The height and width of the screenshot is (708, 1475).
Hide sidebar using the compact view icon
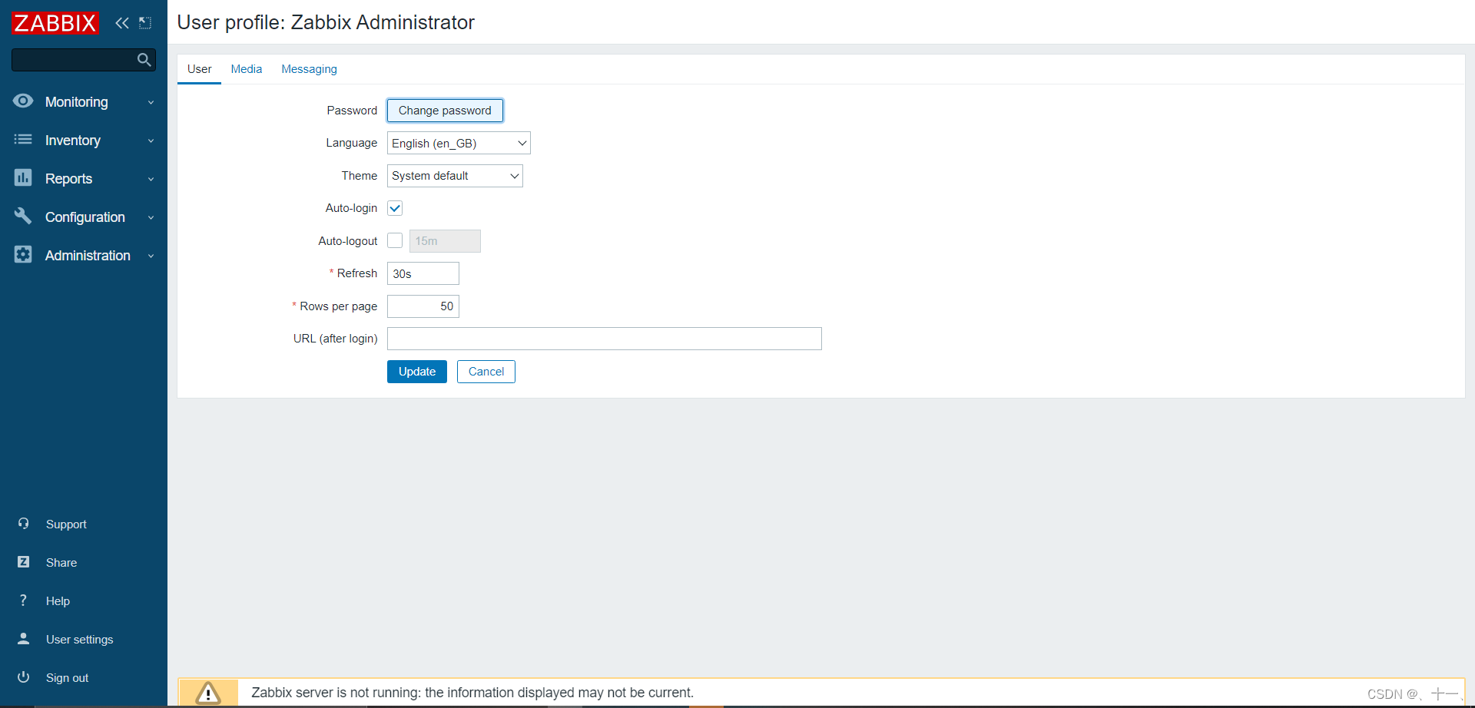(x=145, y=23)
